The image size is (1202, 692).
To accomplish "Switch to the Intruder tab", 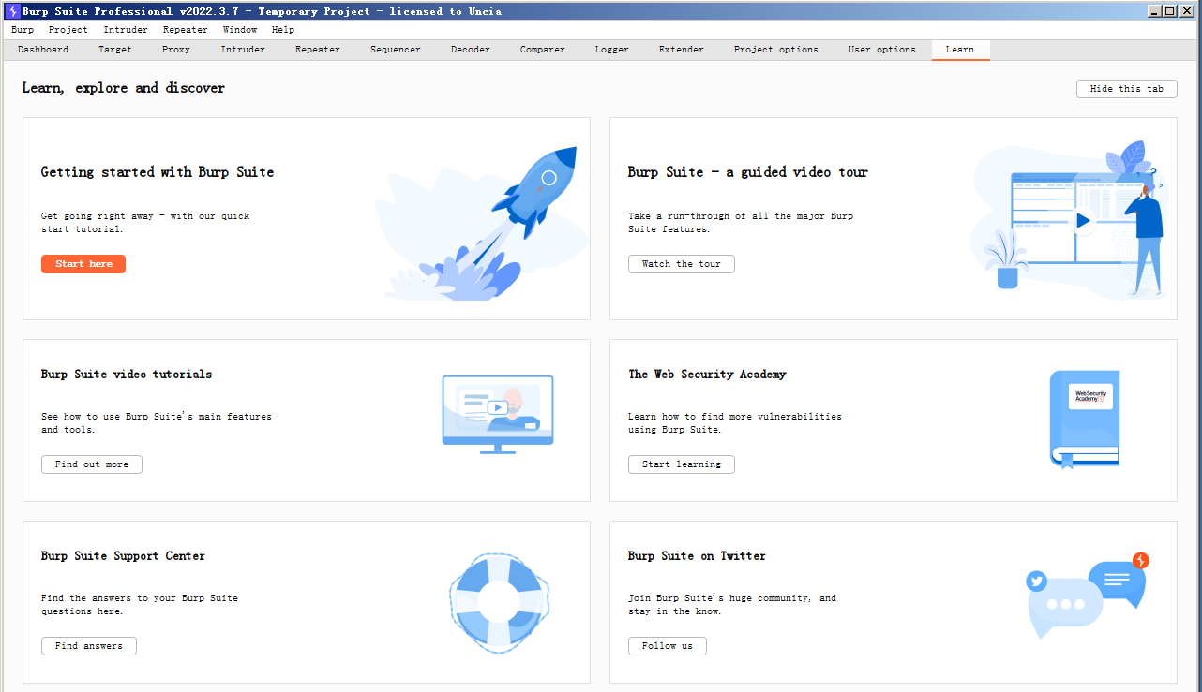I will pyautogui.click(x=243, y=50).
